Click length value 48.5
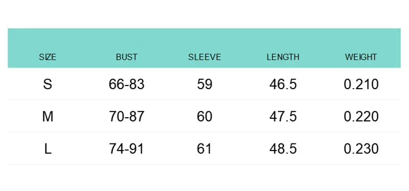The image size is (409, 191). tap(283, 149)
